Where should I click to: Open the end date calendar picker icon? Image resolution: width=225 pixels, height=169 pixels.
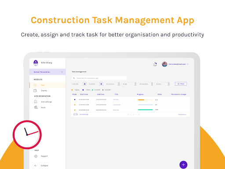point(101,84)
